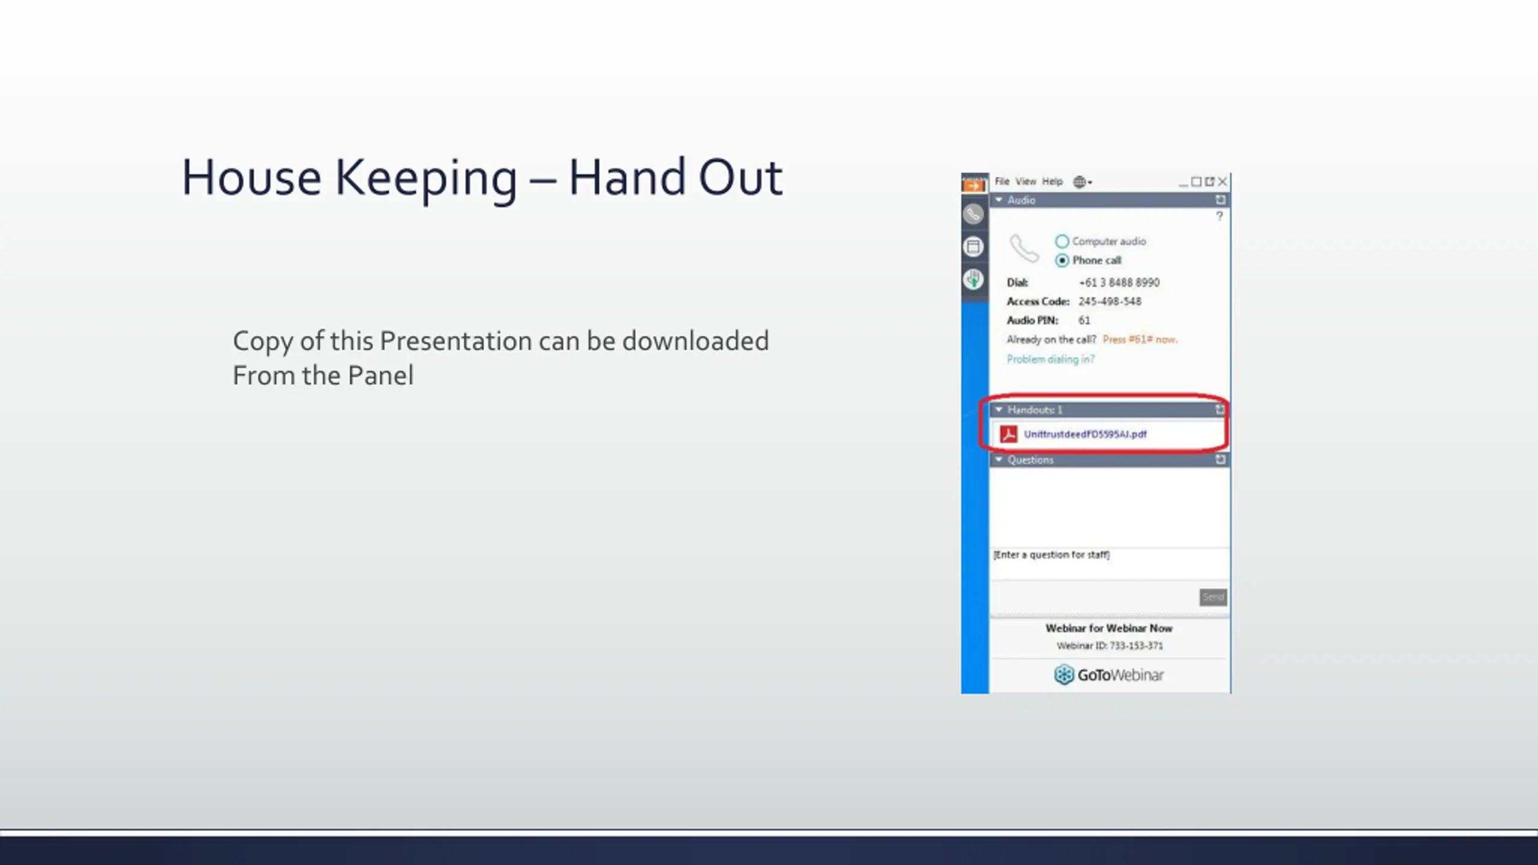
Task: Select Computer audio radio button
Action: pos(1062,241)
